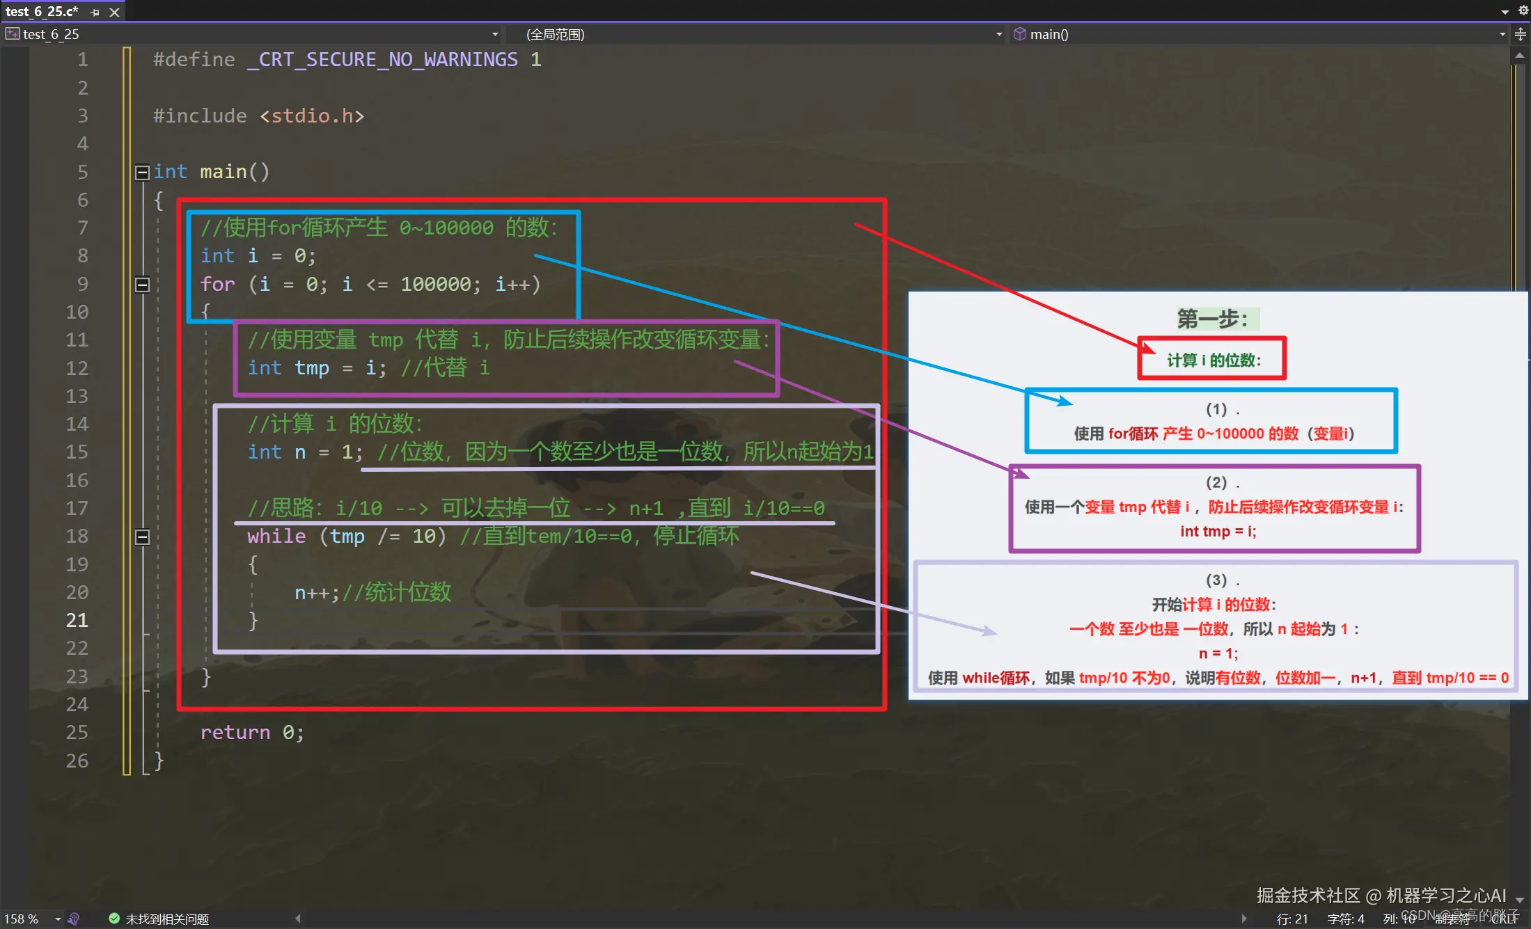Collapse the for loop outline toggle
The width and height of the screenshot is (1531, 929).
pos(142,285)
